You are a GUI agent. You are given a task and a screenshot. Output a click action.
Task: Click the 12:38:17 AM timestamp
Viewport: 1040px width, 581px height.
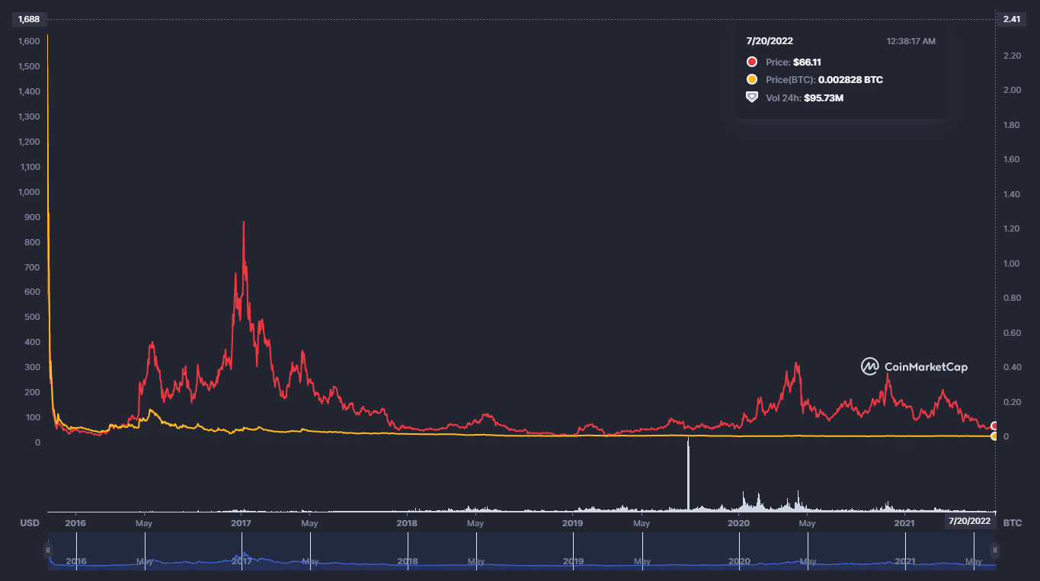click(911, 41)
